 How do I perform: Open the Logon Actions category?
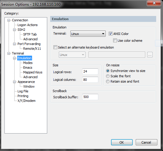click(28, 25)
